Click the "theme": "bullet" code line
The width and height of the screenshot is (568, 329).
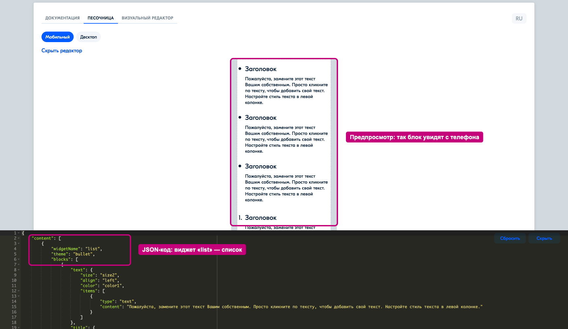pyautogui.click(x=73, y=254)
